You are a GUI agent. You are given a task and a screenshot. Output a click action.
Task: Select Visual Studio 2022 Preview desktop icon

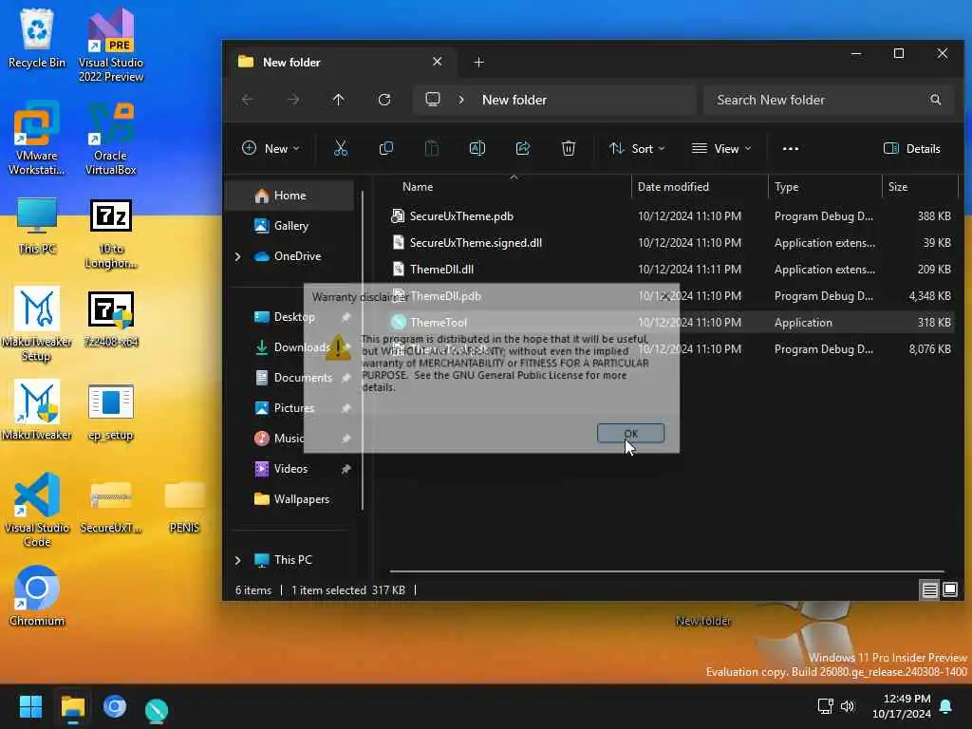point(110,46)
